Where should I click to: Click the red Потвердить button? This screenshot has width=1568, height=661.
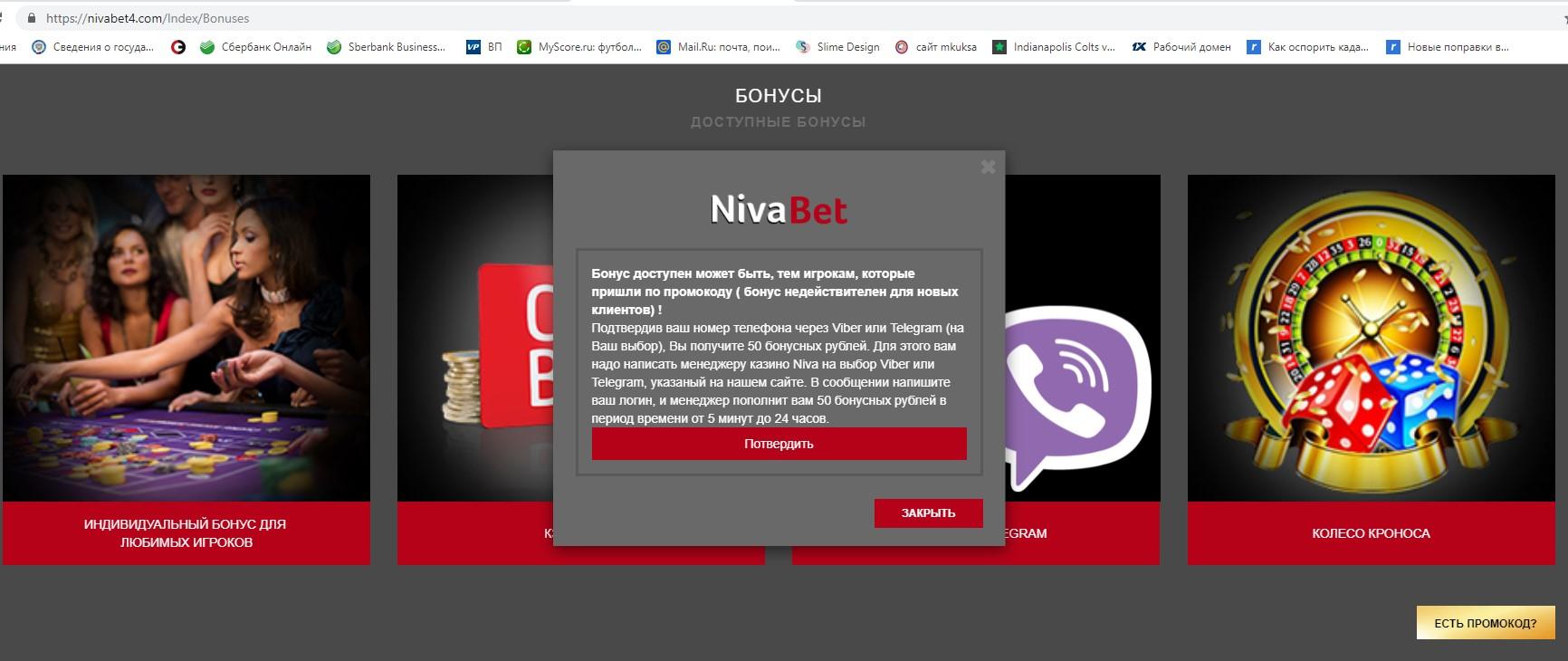(779, 444)
